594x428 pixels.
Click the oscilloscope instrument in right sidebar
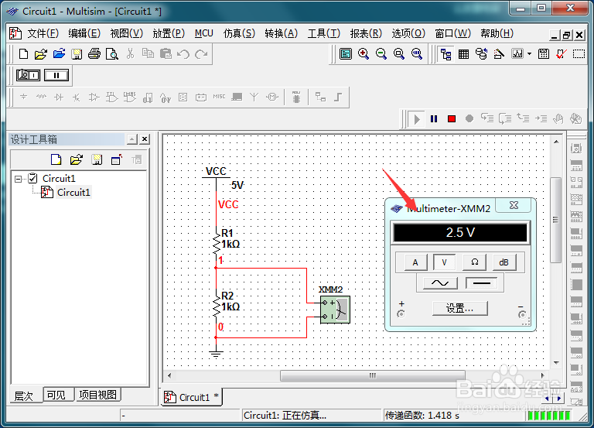[x=576, y=199]
